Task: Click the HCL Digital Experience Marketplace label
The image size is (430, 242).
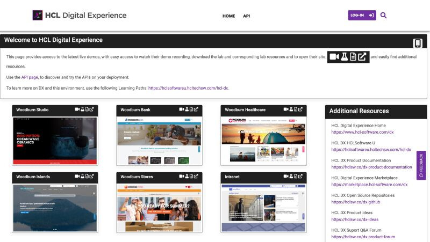Action: pyautogui.click(x=364, y=178)
